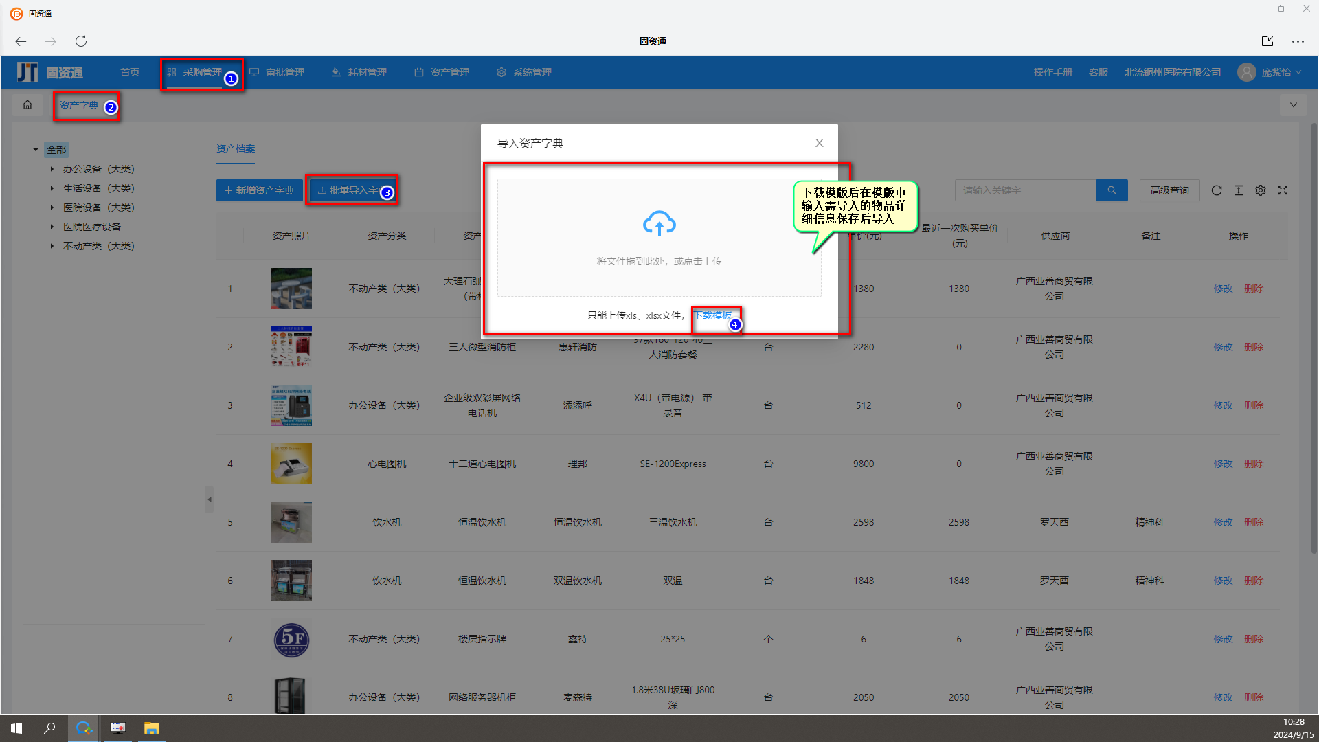Focus the 请输入关键字 search field

click(1025, 190)
